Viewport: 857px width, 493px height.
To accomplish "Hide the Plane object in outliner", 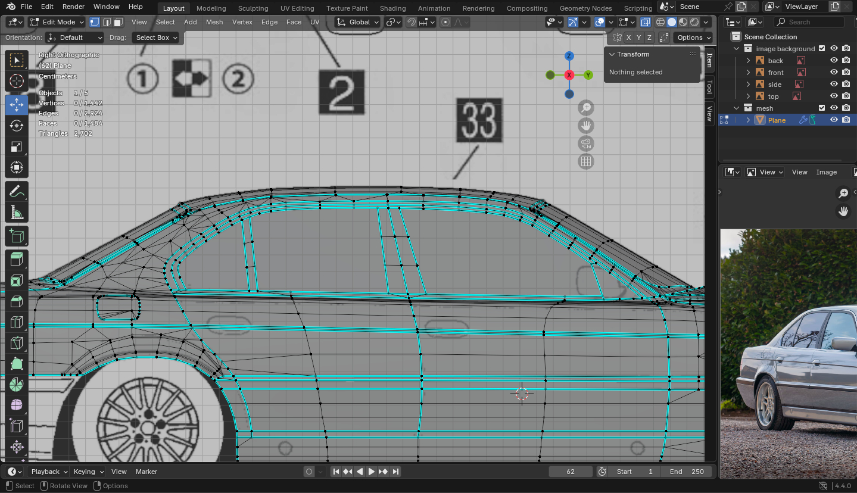I will tap(834, 120).
